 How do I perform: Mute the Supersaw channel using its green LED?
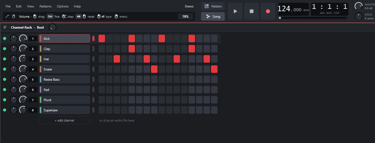(4, 110)
